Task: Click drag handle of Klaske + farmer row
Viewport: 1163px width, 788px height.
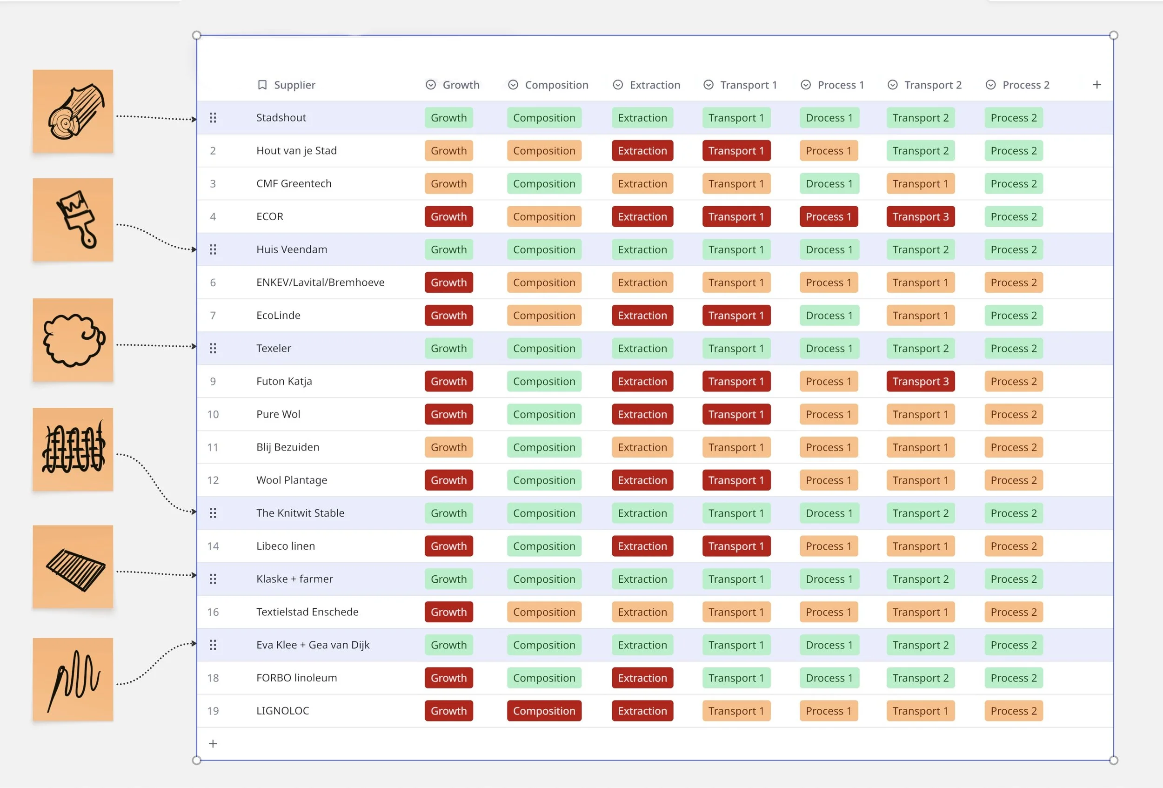Action: click(x=213, y=579)
